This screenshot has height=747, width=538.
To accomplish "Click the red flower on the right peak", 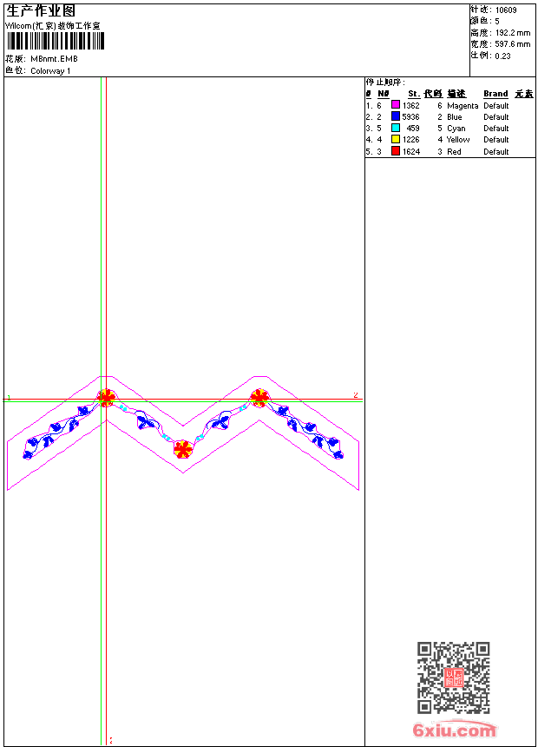I will [259, 397].
